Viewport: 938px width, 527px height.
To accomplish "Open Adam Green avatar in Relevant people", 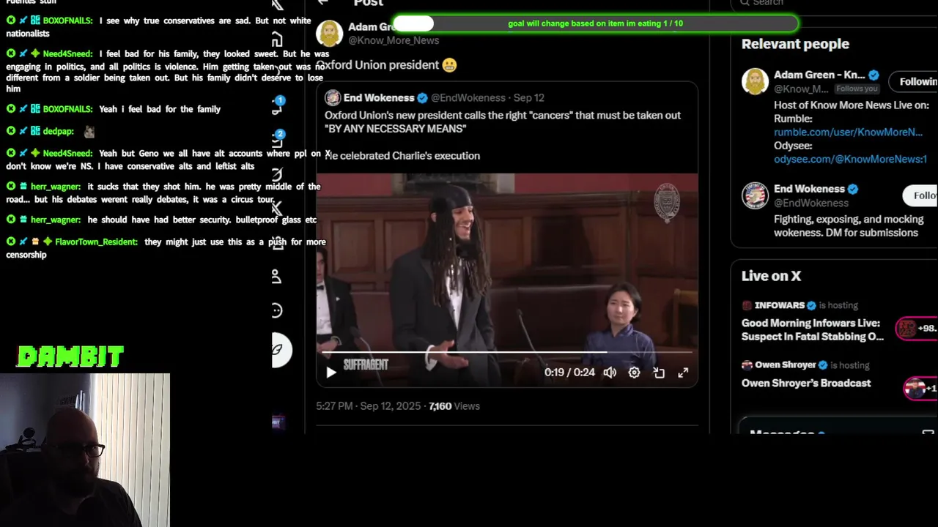I will [755, 81].
